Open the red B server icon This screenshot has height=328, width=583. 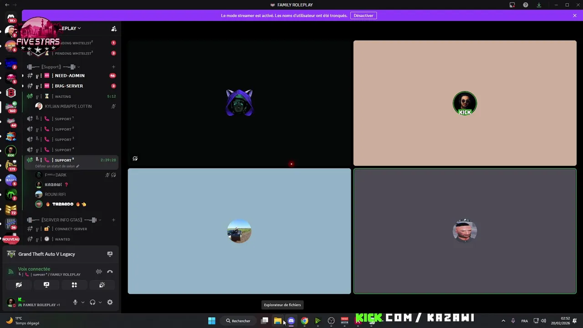[11, 93]
